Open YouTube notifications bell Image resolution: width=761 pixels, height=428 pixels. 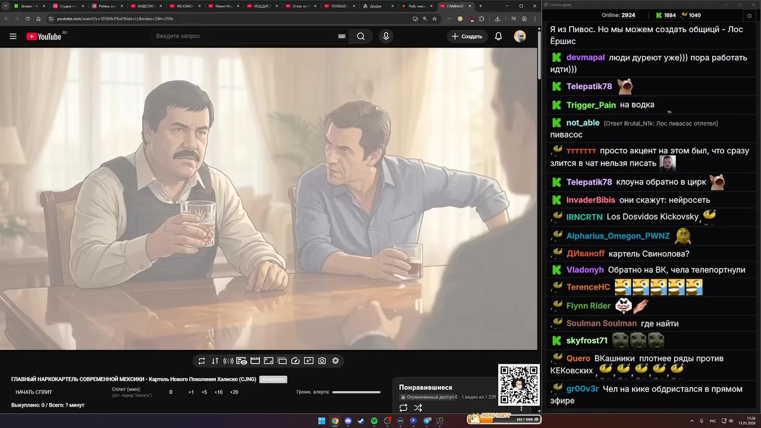coord(499,36)
